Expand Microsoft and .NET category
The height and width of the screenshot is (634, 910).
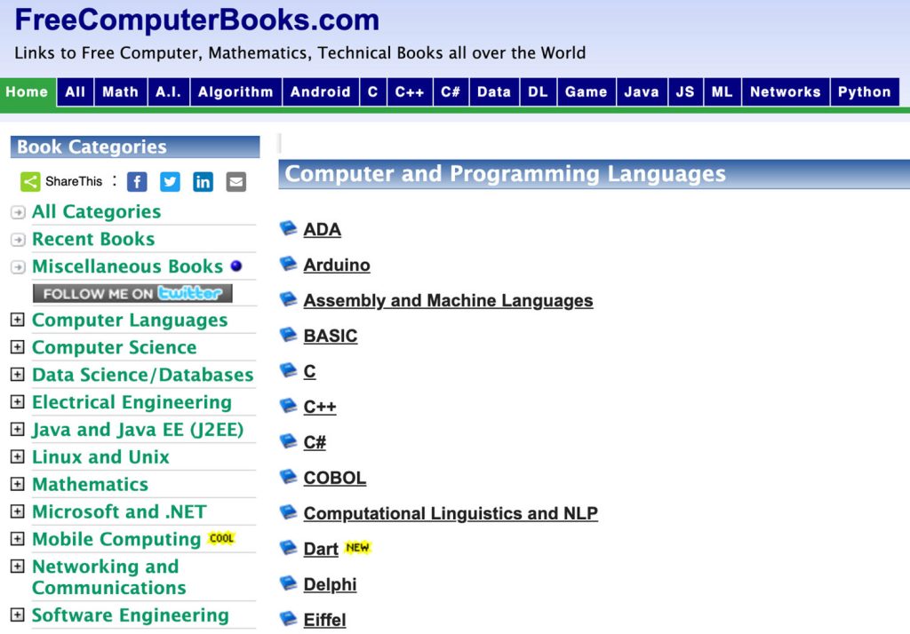[x=18, y=511]
